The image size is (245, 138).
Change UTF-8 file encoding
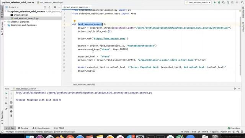205,132
